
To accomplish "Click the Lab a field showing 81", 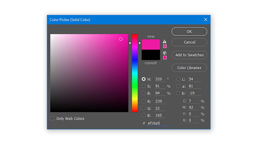I will pos(194,86).
